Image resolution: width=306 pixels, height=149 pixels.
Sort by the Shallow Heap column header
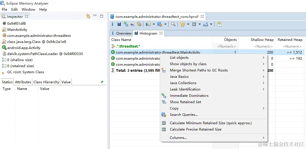257,39
